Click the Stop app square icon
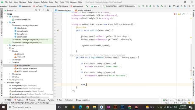 (x=165, y=6)
